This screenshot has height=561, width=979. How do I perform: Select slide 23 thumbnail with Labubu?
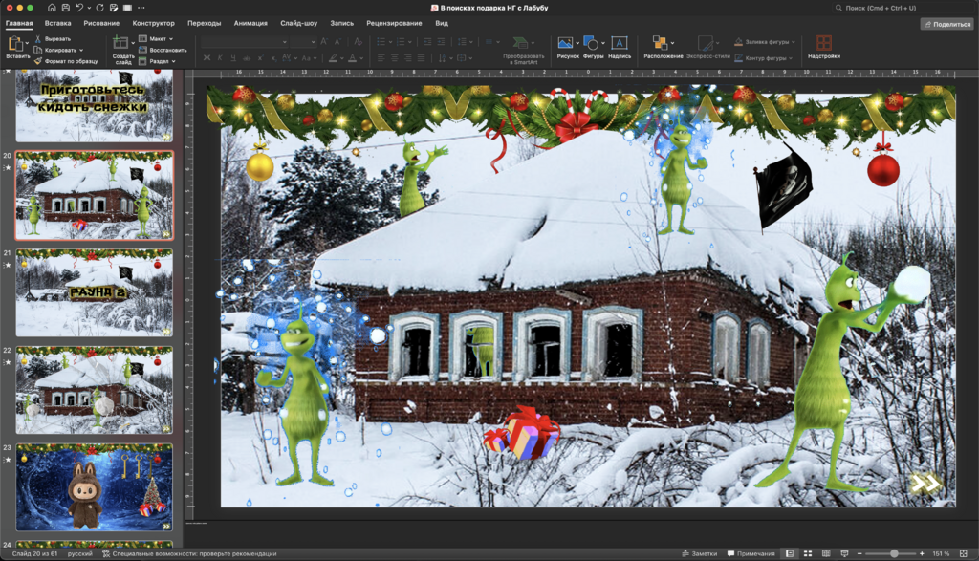pos(95,487)
